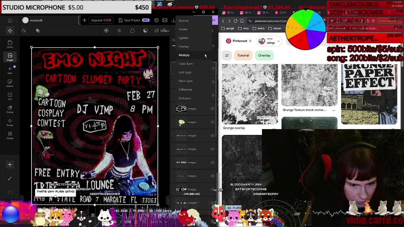Viewport: 404px width, 227px height.
Task: Select the Overlay filter chip on Pinterest
Action: click(264, 55)
